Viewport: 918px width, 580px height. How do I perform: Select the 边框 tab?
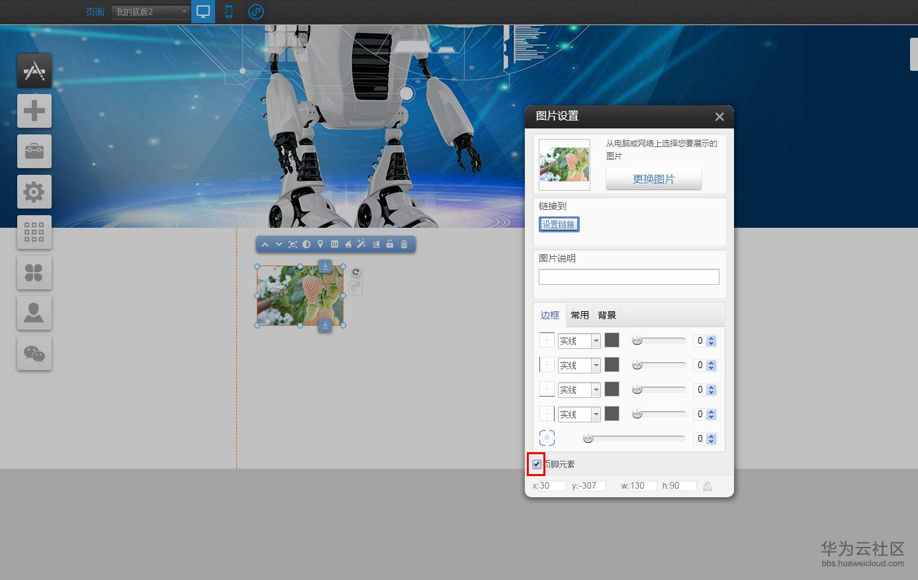click(550, 315)
